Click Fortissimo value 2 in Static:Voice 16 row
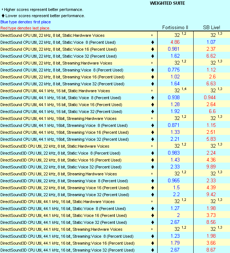This screenshot has width=230, height=253. coord(178,215)
